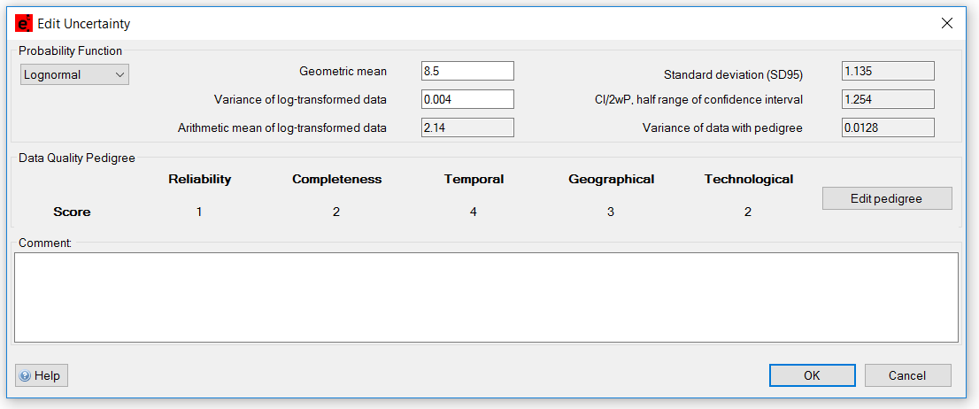Screen dimensions: 979x409
Task: Click the CI/2wP half range field
Action: [x=888, y=99]
